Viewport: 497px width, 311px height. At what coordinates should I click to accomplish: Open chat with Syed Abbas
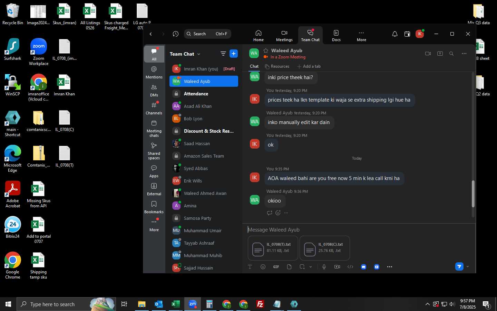(204, 168)
